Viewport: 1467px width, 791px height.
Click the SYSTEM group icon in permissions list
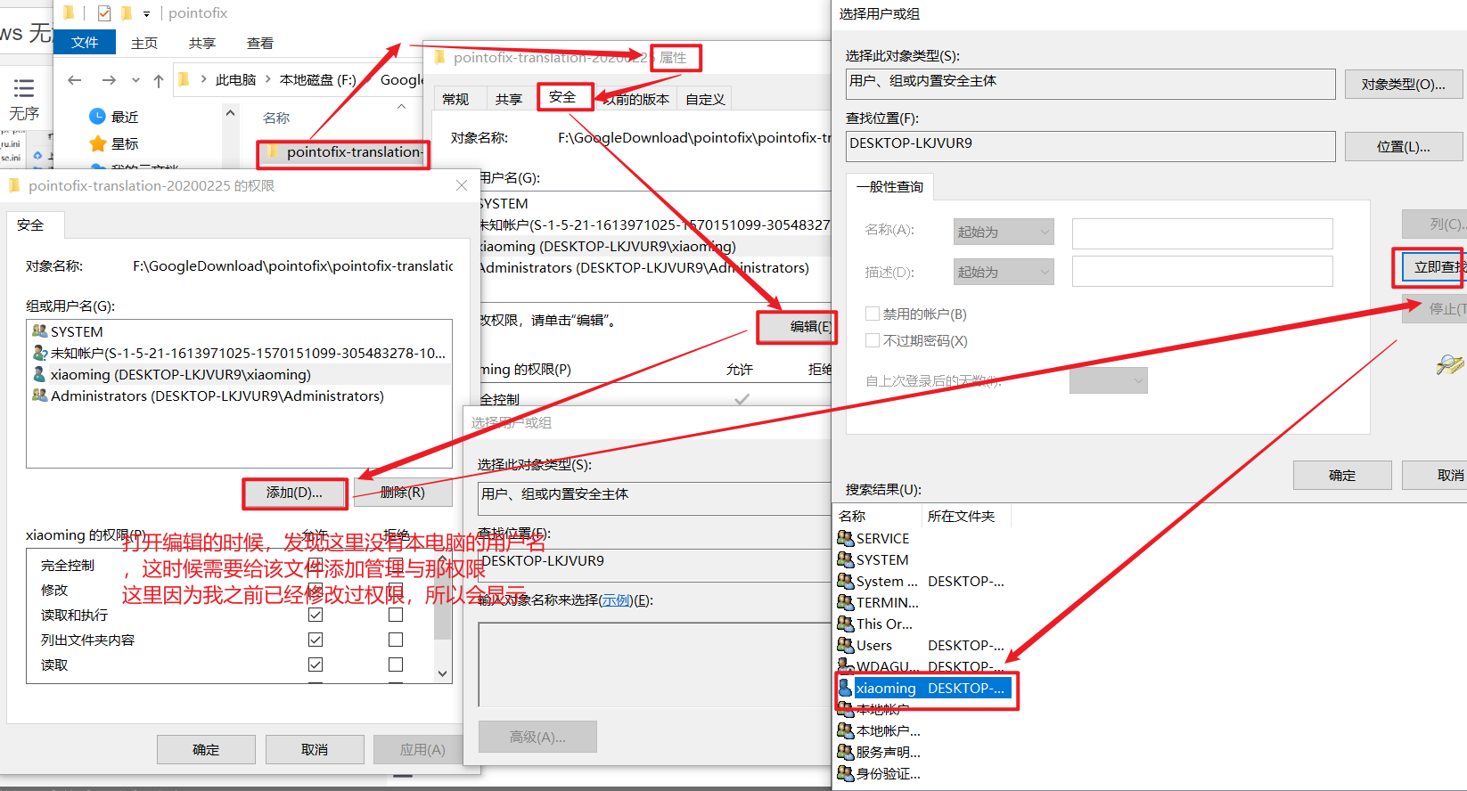click(39, 331)
